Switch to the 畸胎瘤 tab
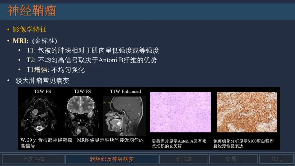This screenshot has width=295, height=166. [x=184, y=159]
